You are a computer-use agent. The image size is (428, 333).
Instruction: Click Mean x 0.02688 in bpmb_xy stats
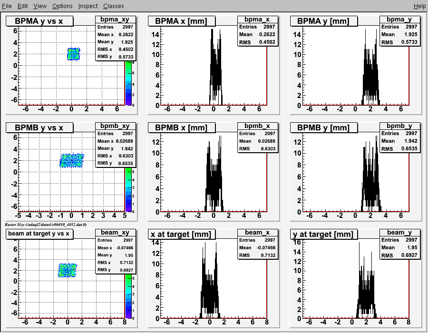click(115, 141)
